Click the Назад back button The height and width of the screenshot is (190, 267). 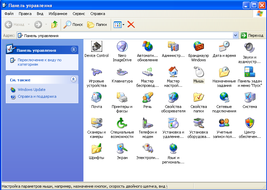[x=14, y=25]
